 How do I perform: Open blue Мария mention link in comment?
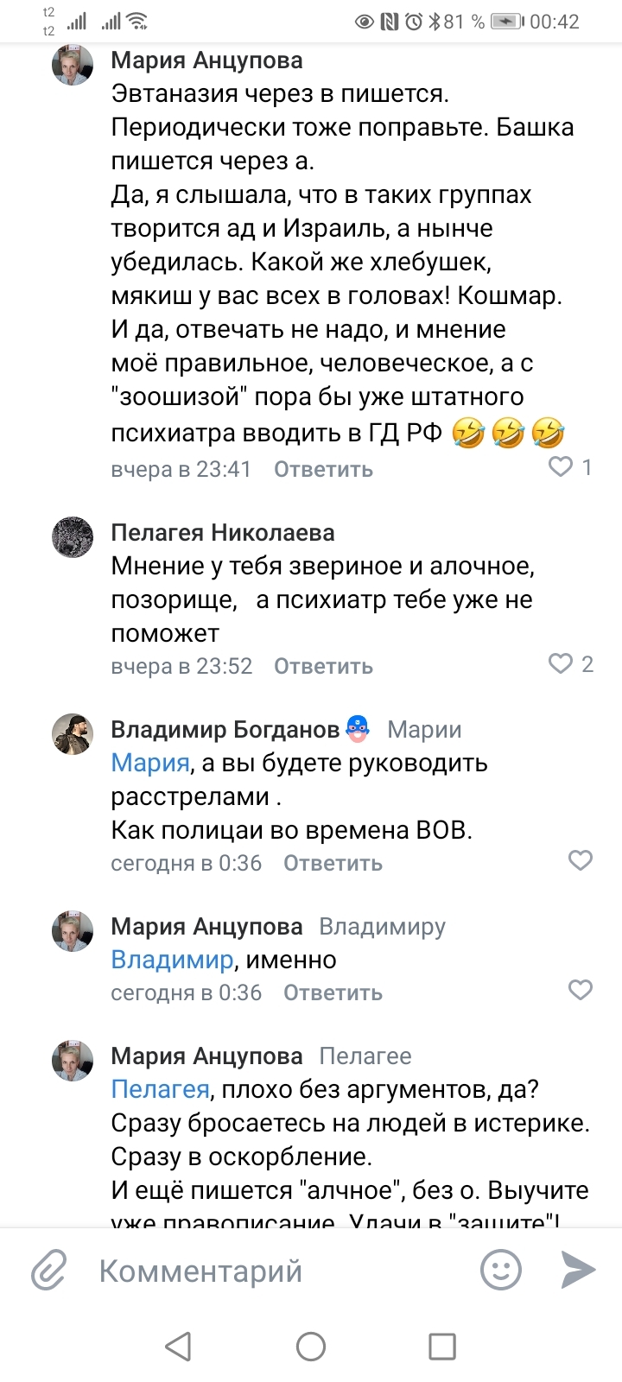click(x=150, y=764)
